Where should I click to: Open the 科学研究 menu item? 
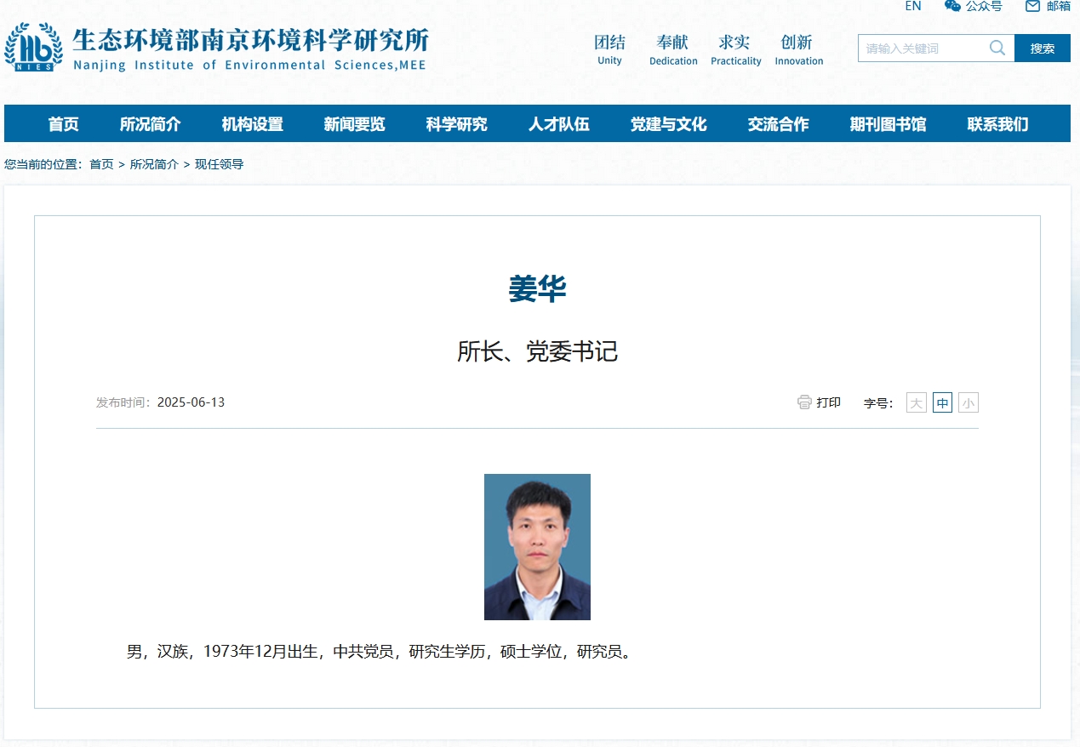pyautogui.click(x=457, y=124)
